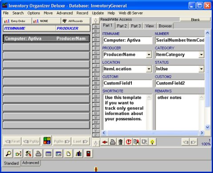Click the books library icon
Screen dimensions: 213x173
tap(79, 154)
